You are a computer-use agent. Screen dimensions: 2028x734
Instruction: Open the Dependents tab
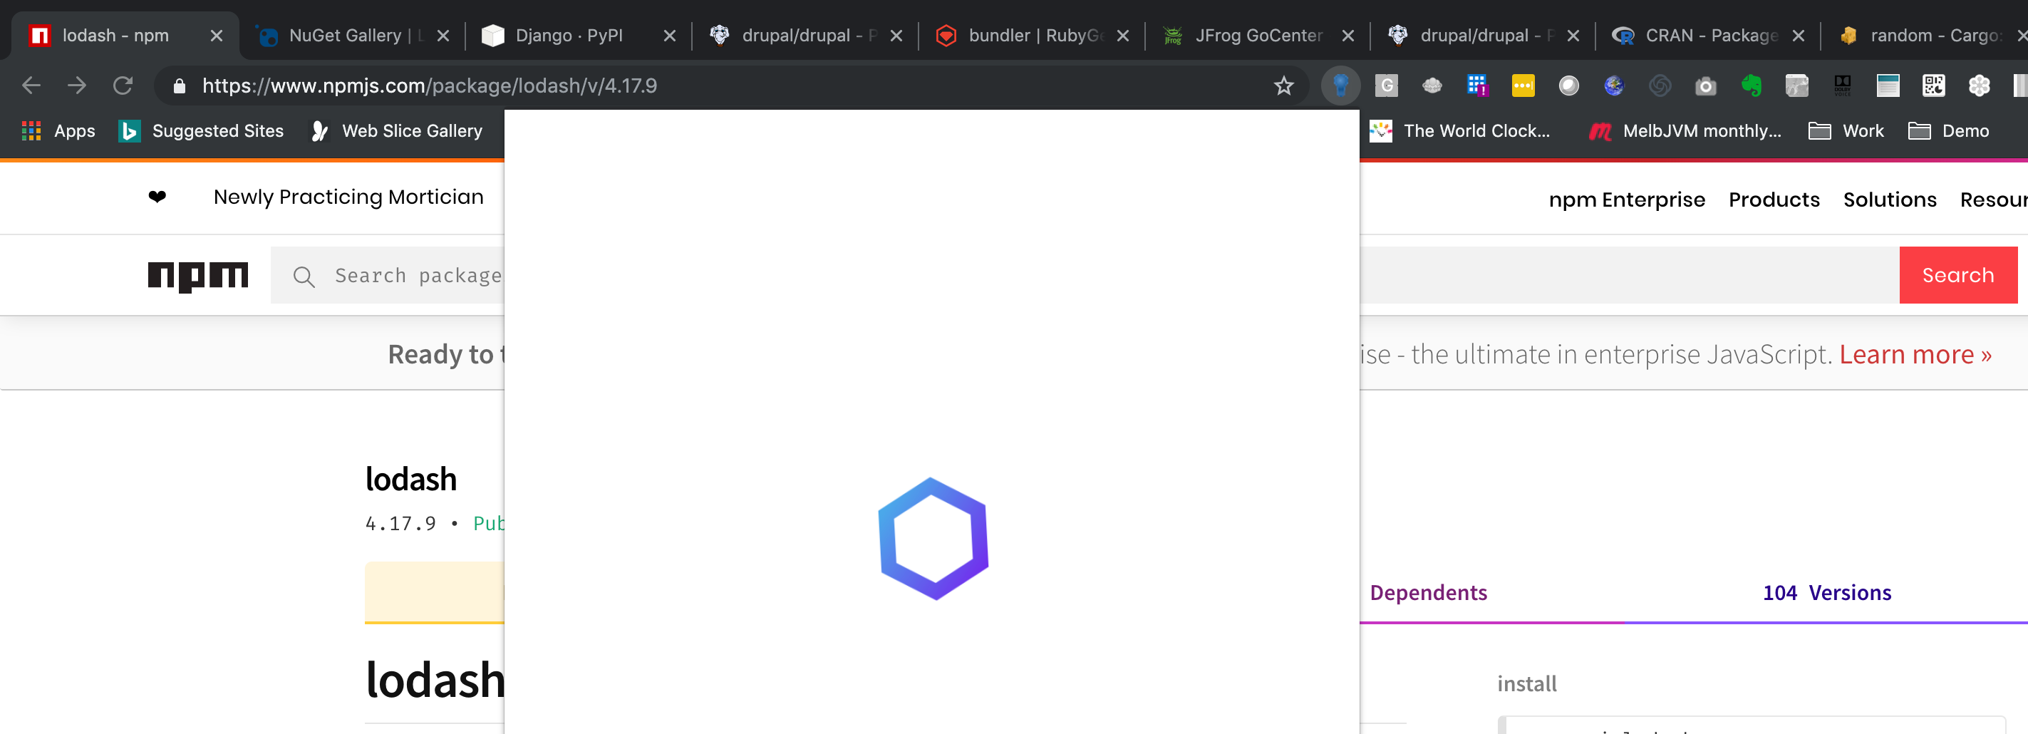coord(1428,592)
